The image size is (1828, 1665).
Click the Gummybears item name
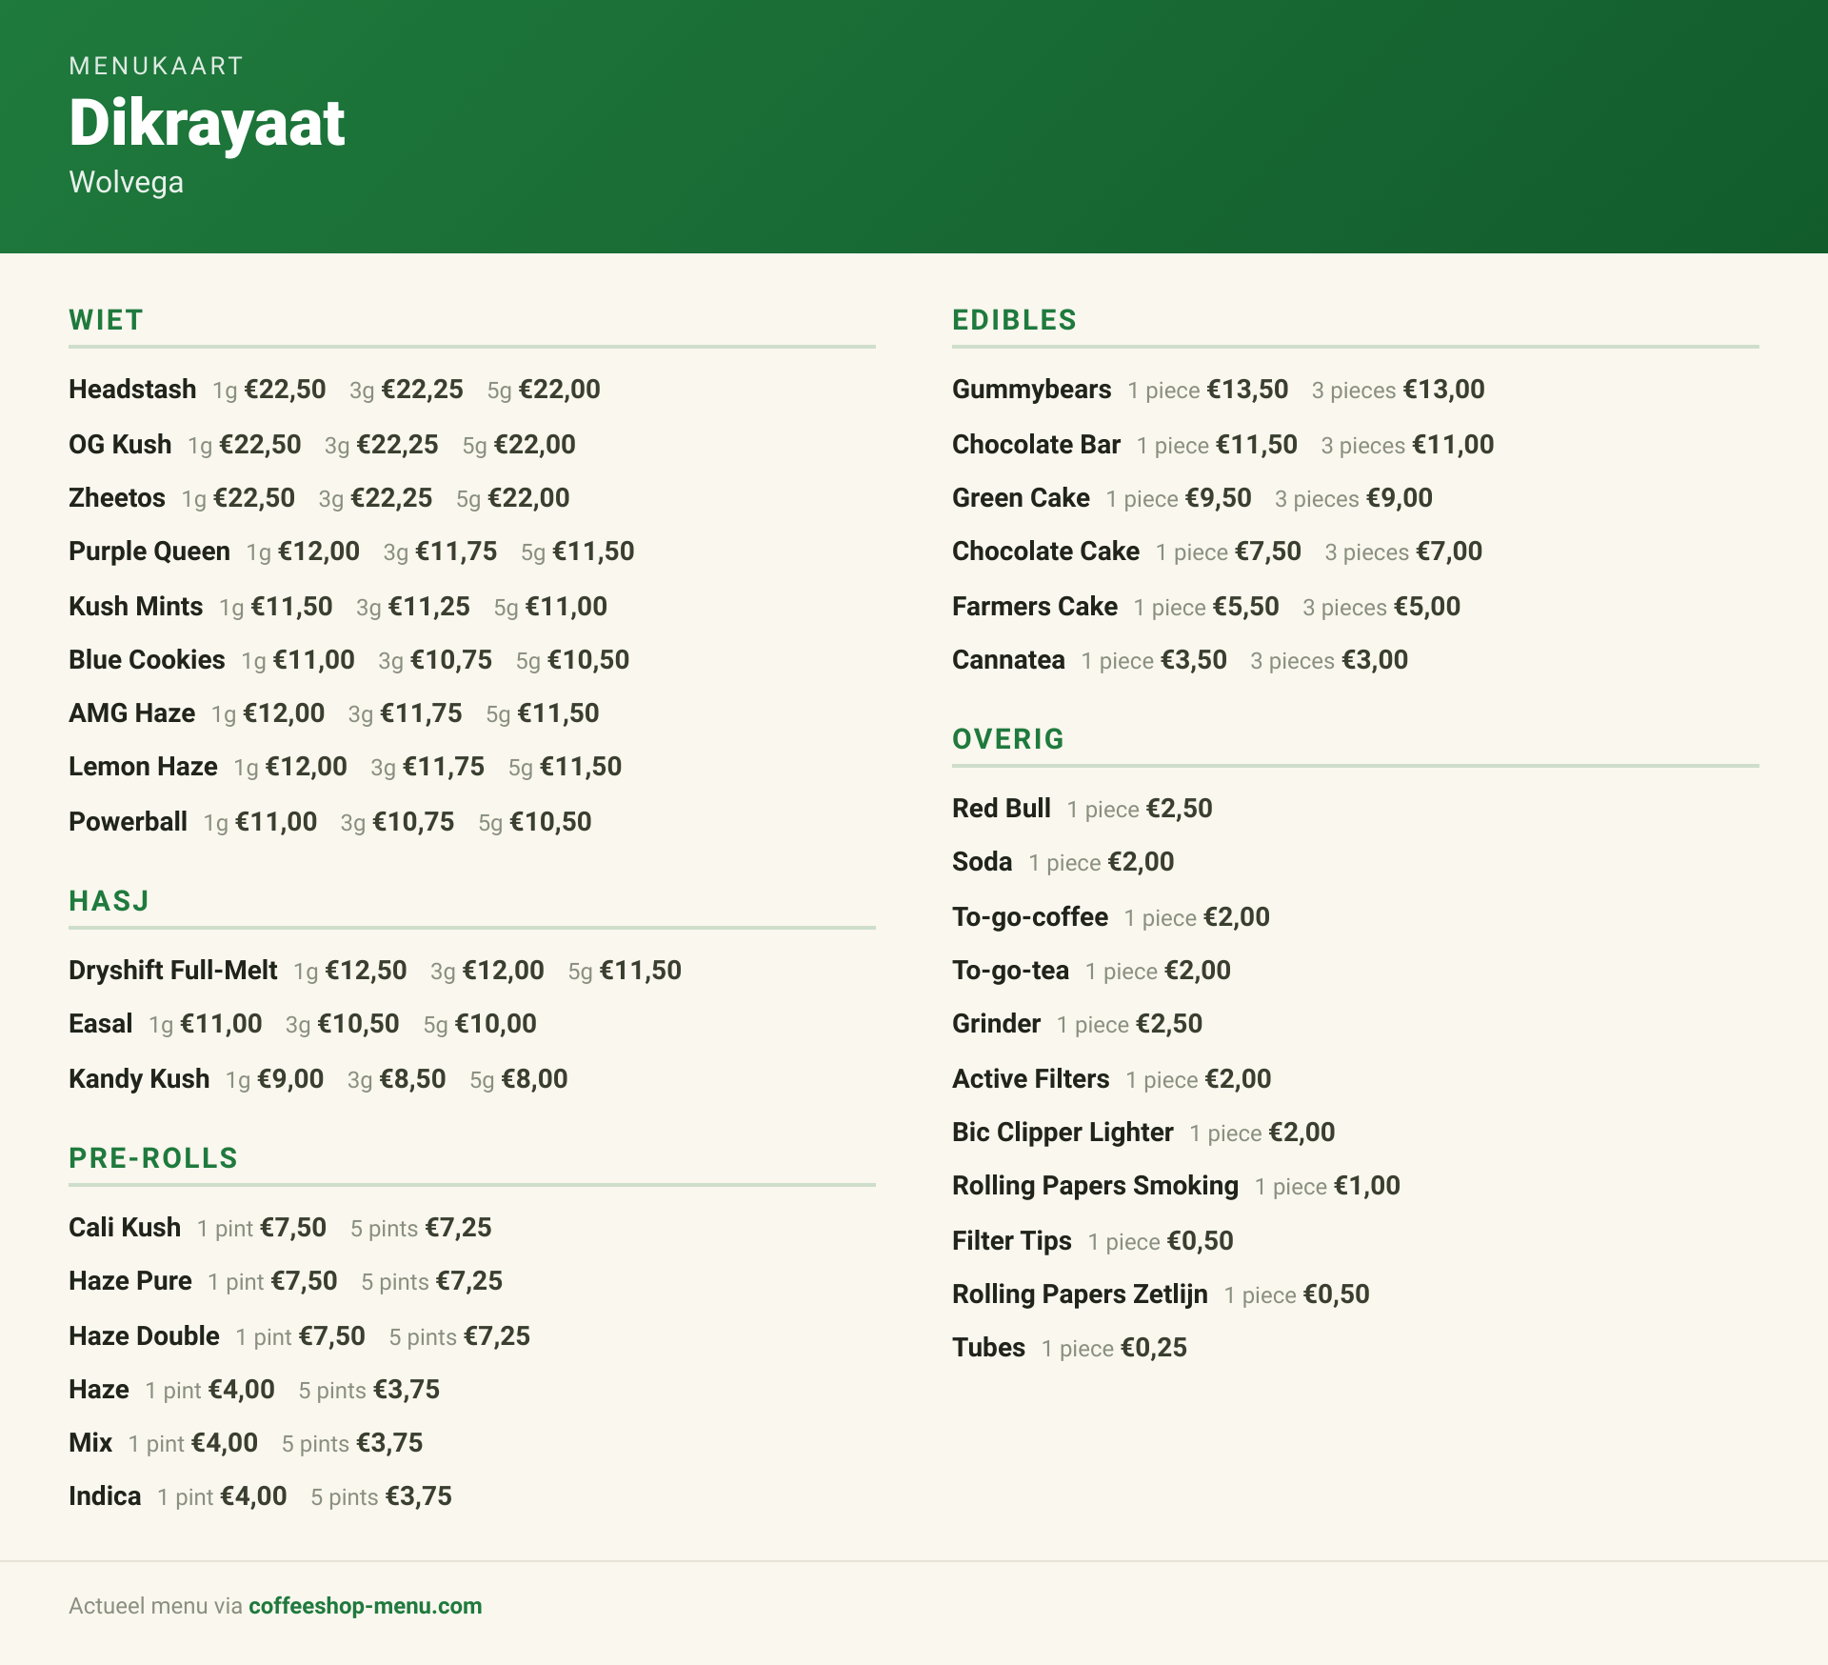(1031, 390)
